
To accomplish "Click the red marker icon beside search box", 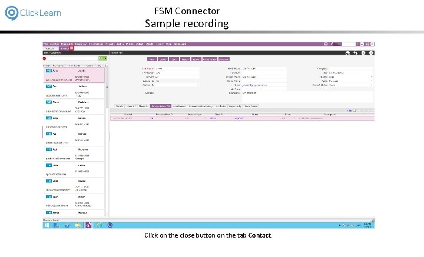I will [44, 58].
